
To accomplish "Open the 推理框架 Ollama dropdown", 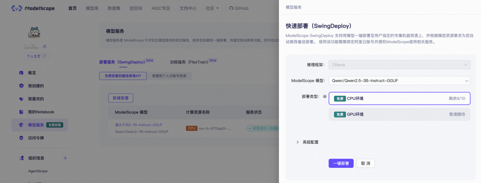I will (x=399, y=65).
